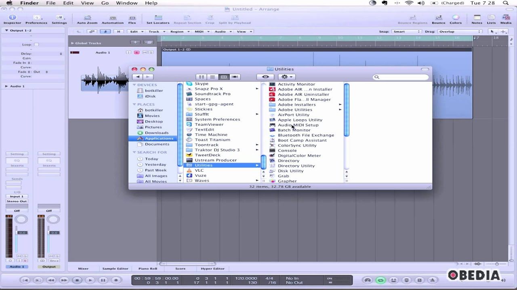Open the Go menu
This screenshot has height=290, width=517.
(x=105, y=3)
